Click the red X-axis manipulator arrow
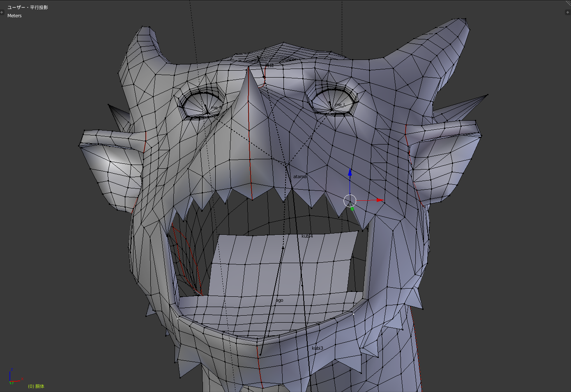571x392 pixels. click(x=380, y=200)
